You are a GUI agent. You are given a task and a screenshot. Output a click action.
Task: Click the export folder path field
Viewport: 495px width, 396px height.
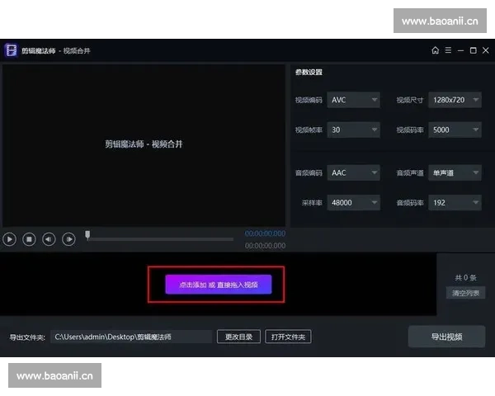(131, 337)
